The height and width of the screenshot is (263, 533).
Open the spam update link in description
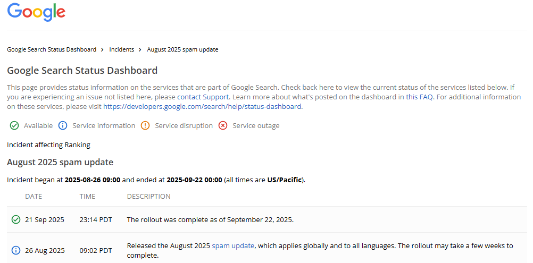click(233, 245)
